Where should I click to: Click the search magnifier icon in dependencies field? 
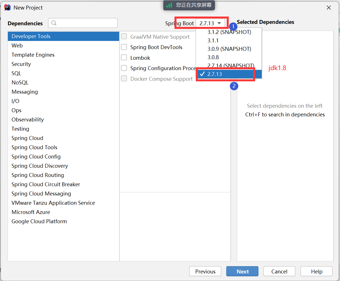click(x=54, y=23)
